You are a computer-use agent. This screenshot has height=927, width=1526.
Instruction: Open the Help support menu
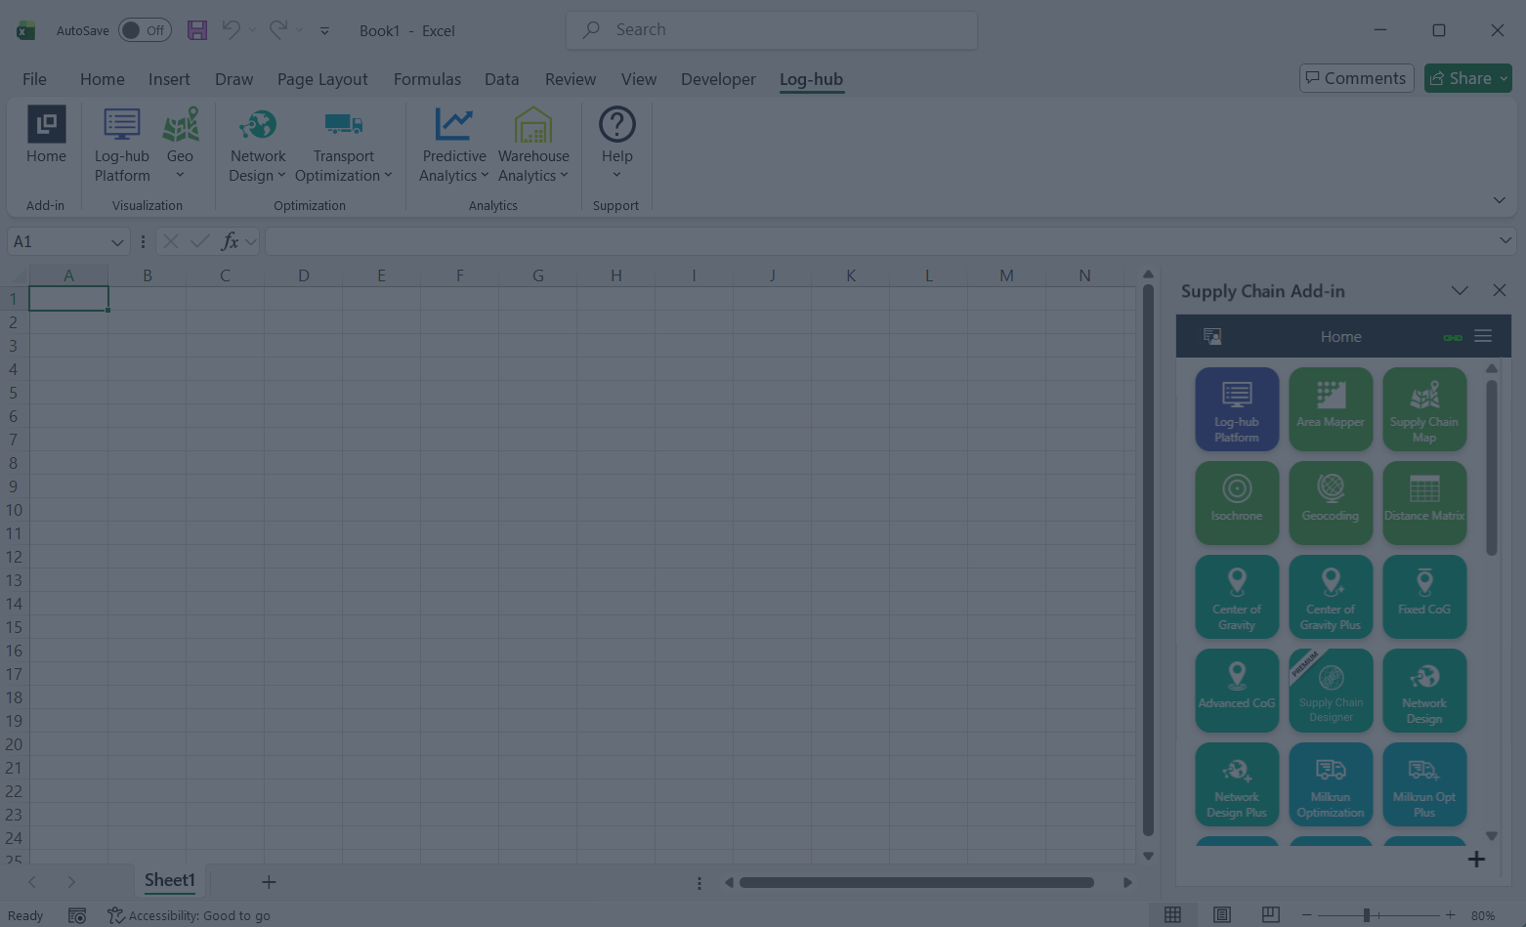click(616, 145)
